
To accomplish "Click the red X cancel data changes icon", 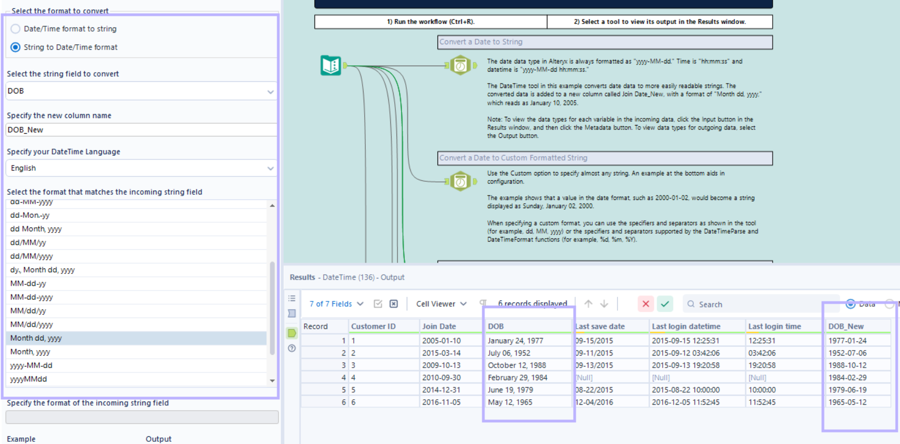I will 646,304.
